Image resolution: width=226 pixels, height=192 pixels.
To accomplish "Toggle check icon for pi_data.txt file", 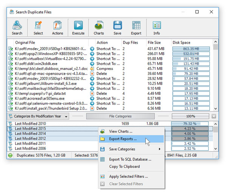I will tap(11, 94).
